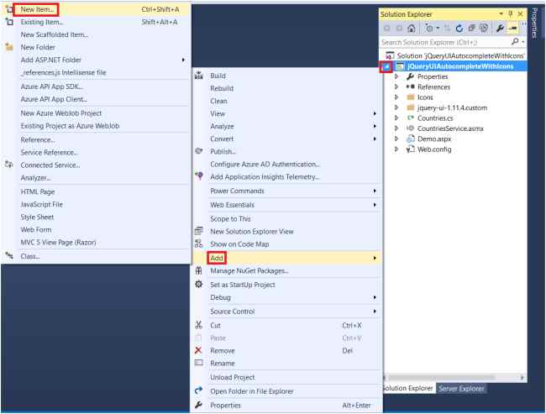Select Countries.cs file in the tree
The width and height of the screenshot is (546, 414).
(x=435, y=118)
